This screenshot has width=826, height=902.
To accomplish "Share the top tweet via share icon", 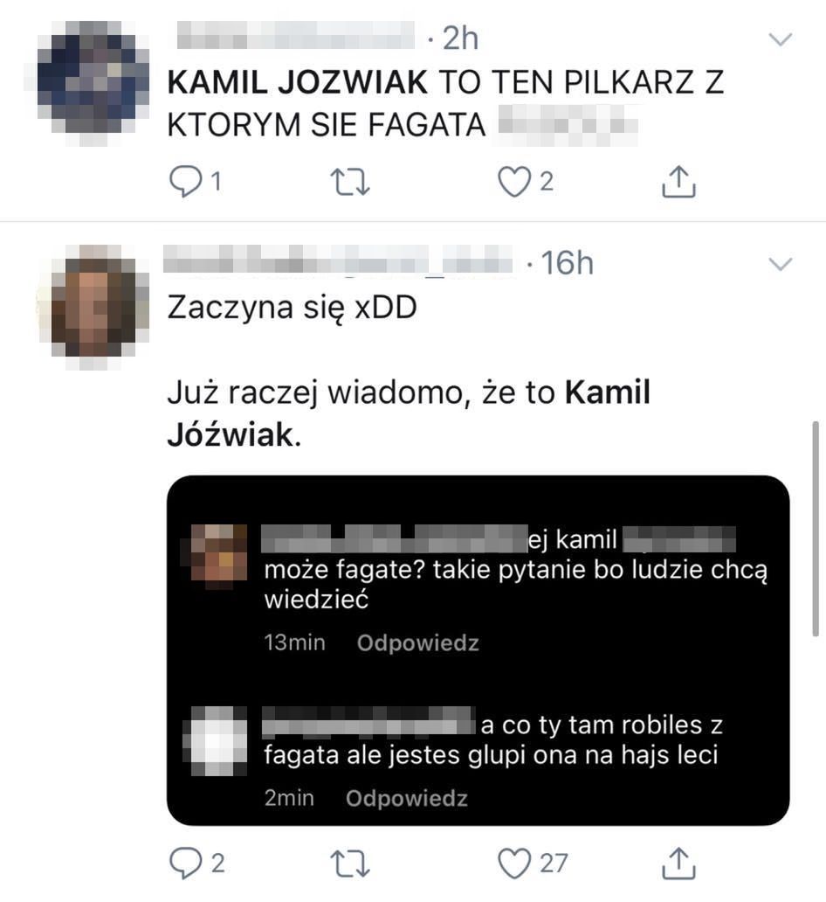I will pyautogui.click(x=678, y=183).
